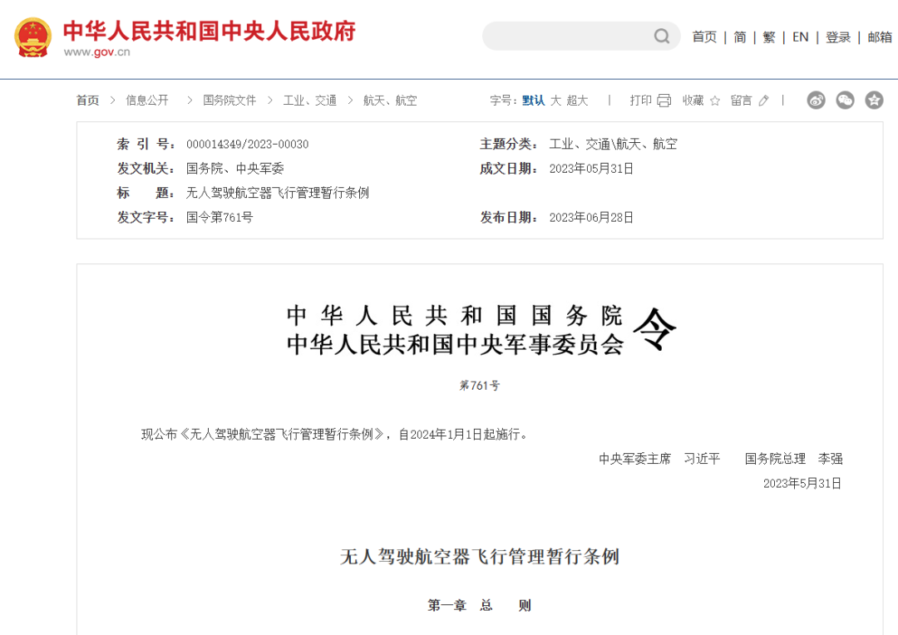Click the pencil icon beside 留言

point(763,101)
